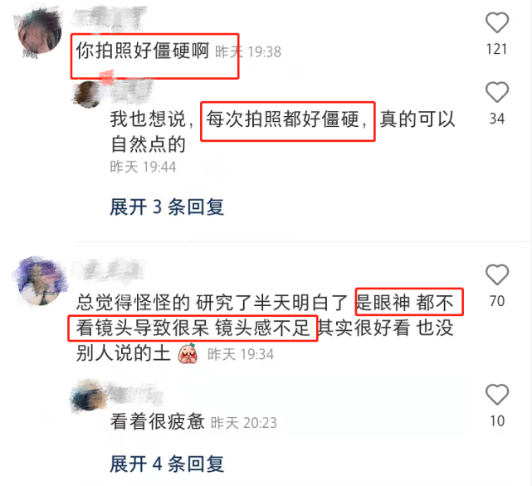Tap the blurred username of first commenter

[x=110, y=17]
